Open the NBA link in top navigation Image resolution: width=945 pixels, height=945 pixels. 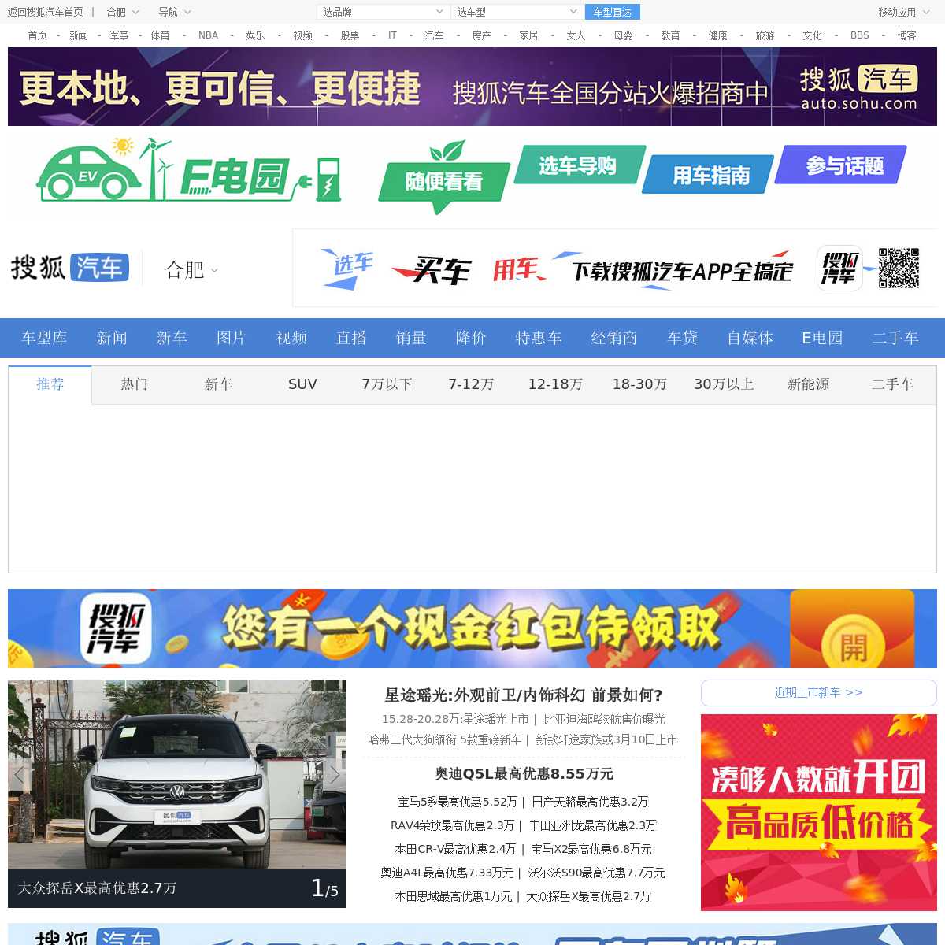[x=208, y=35]
